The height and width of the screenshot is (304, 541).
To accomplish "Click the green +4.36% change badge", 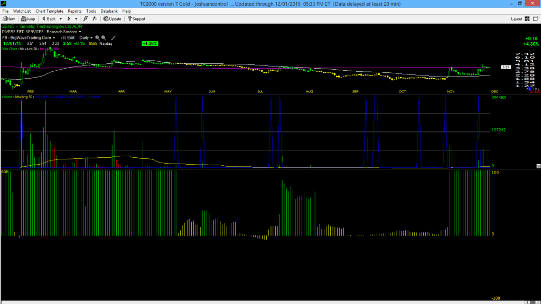I will [150, 43].
